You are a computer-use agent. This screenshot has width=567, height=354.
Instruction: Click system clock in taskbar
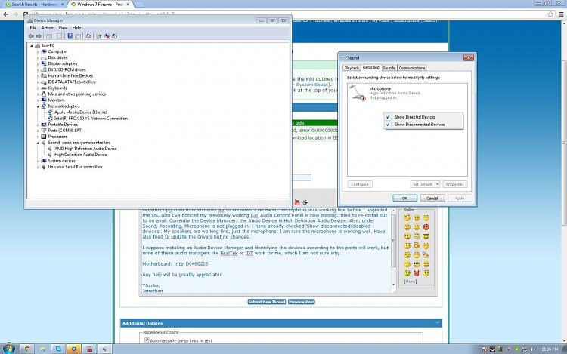[x=550, y=349]
